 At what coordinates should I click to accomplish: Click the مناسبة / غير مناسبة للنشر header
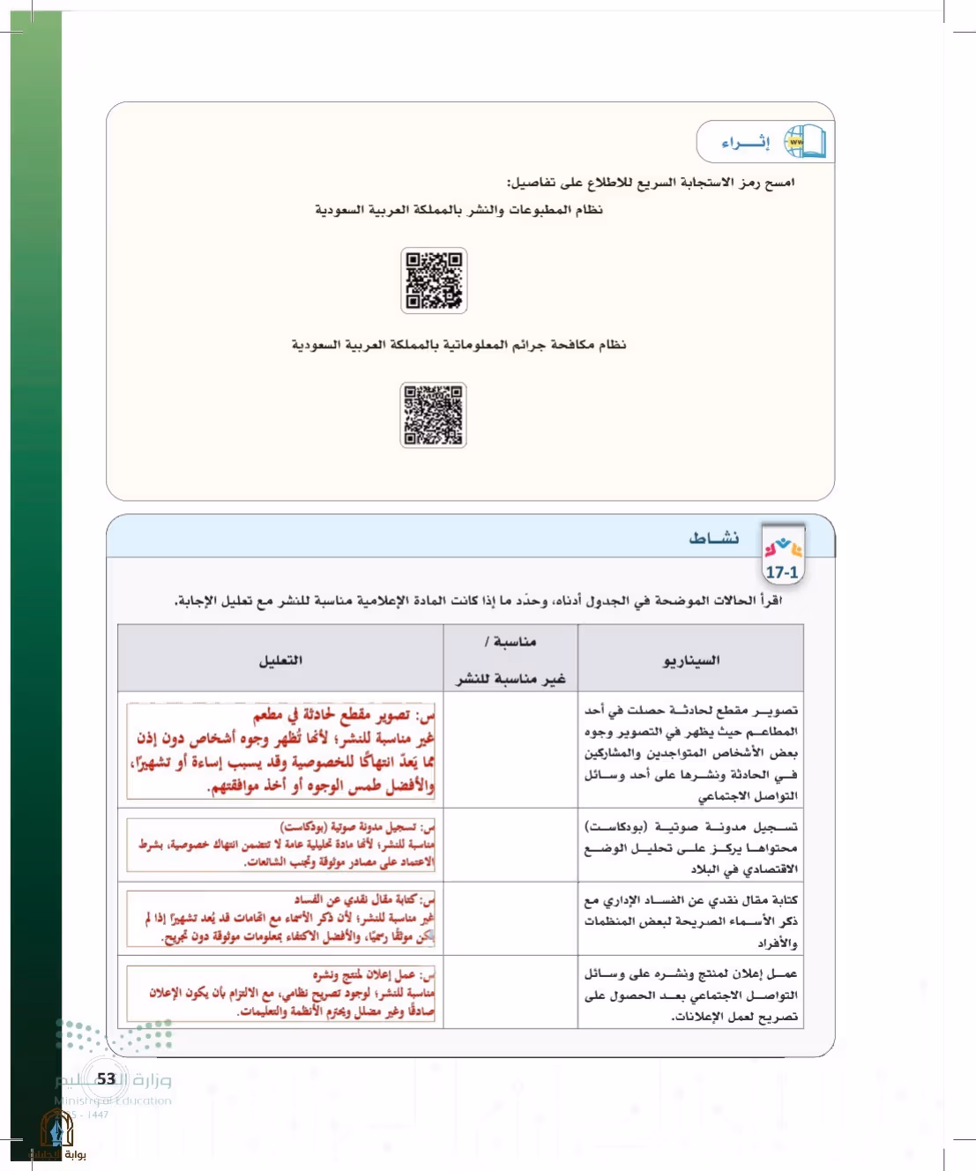click(510, 659)
